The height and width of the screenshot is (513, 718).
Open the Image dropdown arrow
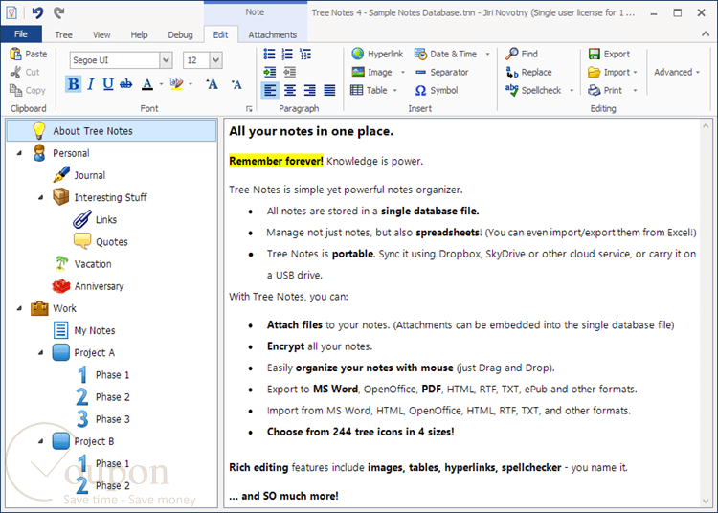[x=403, y=73]
